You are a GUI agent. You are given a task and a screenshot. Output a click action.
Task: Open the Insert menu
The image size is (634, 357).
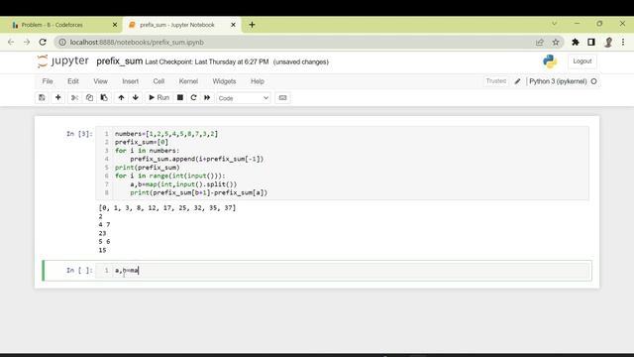click(x=130, y=81)
